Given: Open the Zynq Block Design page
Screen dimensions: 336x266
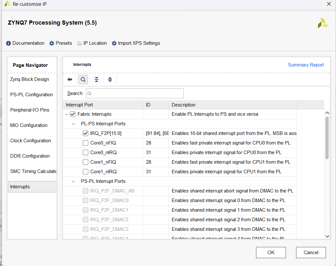Looking at the screenshot, I should coord(29,79).
